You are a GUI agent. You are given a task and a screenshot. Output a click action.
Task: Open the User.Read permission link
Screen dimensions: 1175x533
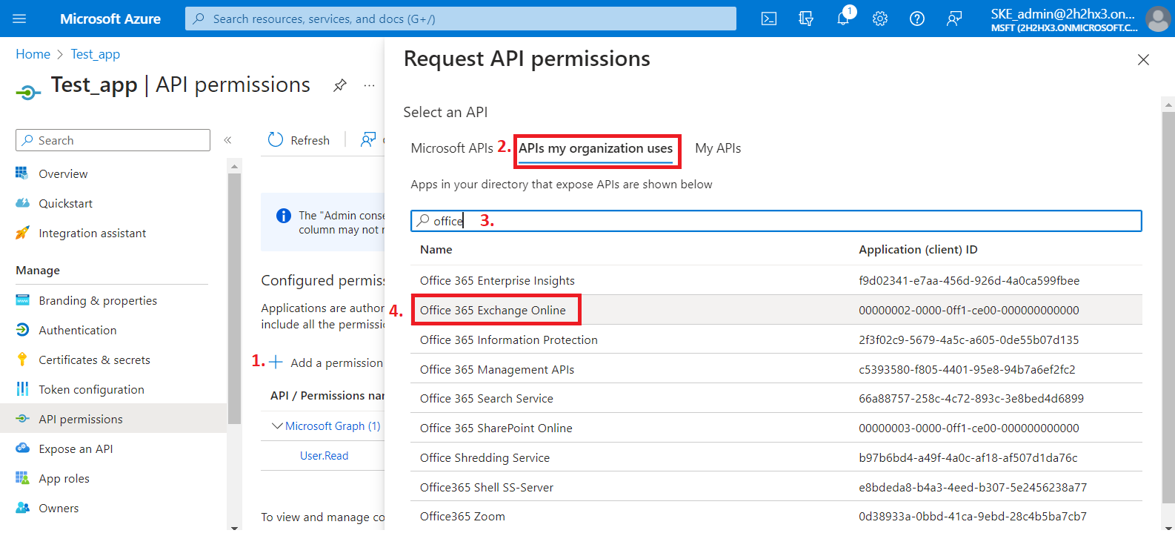324,455
